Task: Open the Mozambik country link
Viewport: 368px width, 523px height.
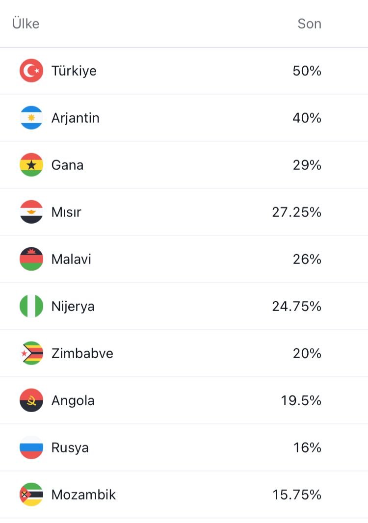Action: (83, 495)
